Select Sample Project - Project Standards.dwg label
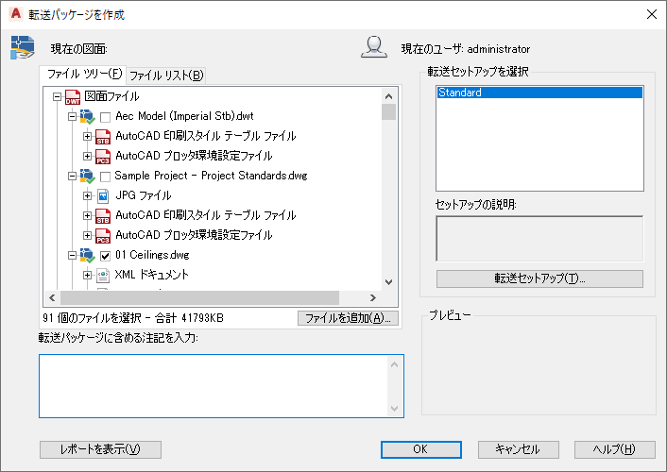667x472 pixels. pyautogui.click(x=211, y=176)
